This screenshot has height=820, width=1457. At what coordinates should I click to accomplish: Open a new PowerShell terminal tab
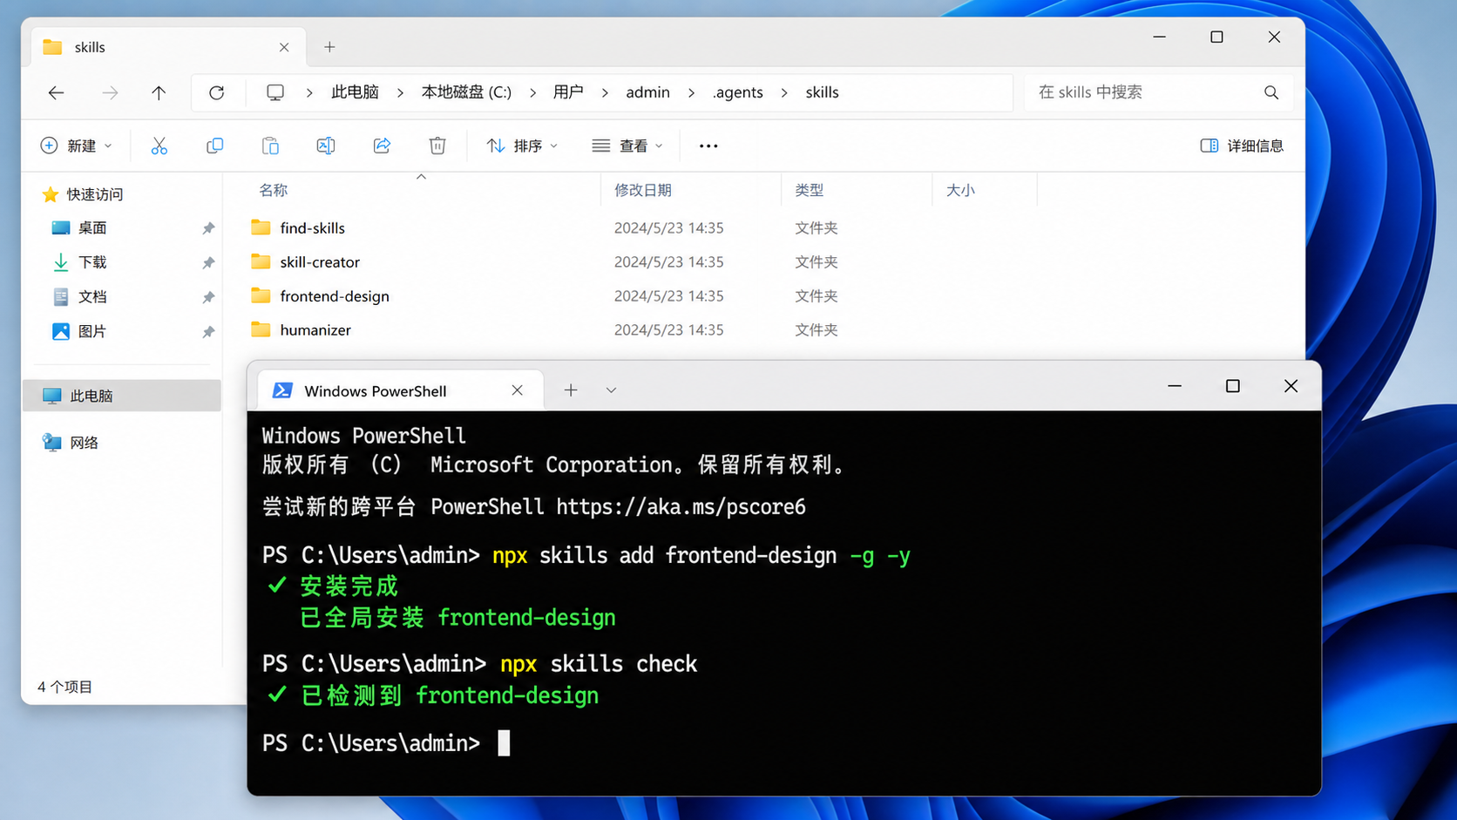571,390
